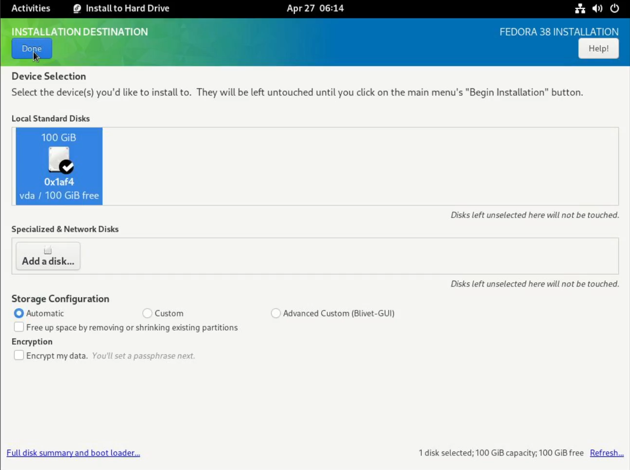This screenshot has height=470, width=630.
Task: Open the clock showing Apr 27 06:14
Action: coord(315,8)
